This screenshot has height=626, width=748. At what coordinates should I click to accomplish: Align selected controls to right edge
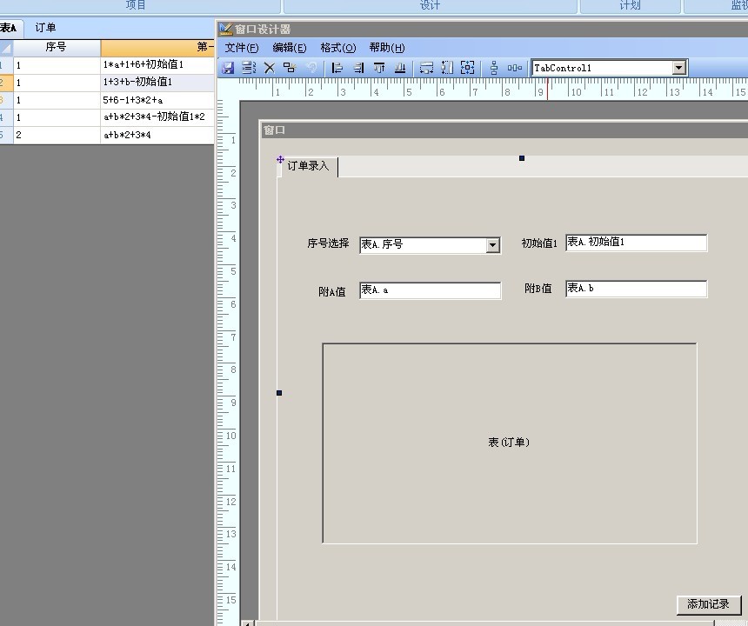(358, 68)
